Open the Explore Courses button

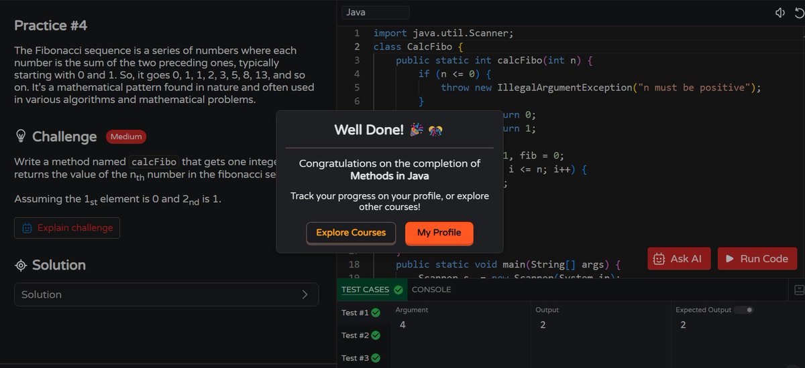(351, 233)
